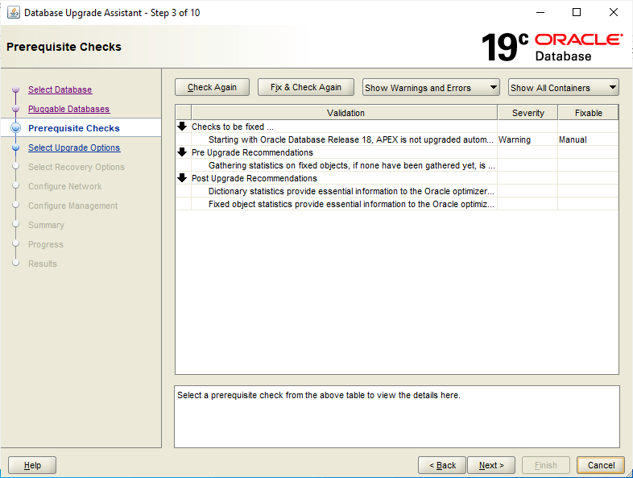
Task: Open the Help button
Action: 32,465
